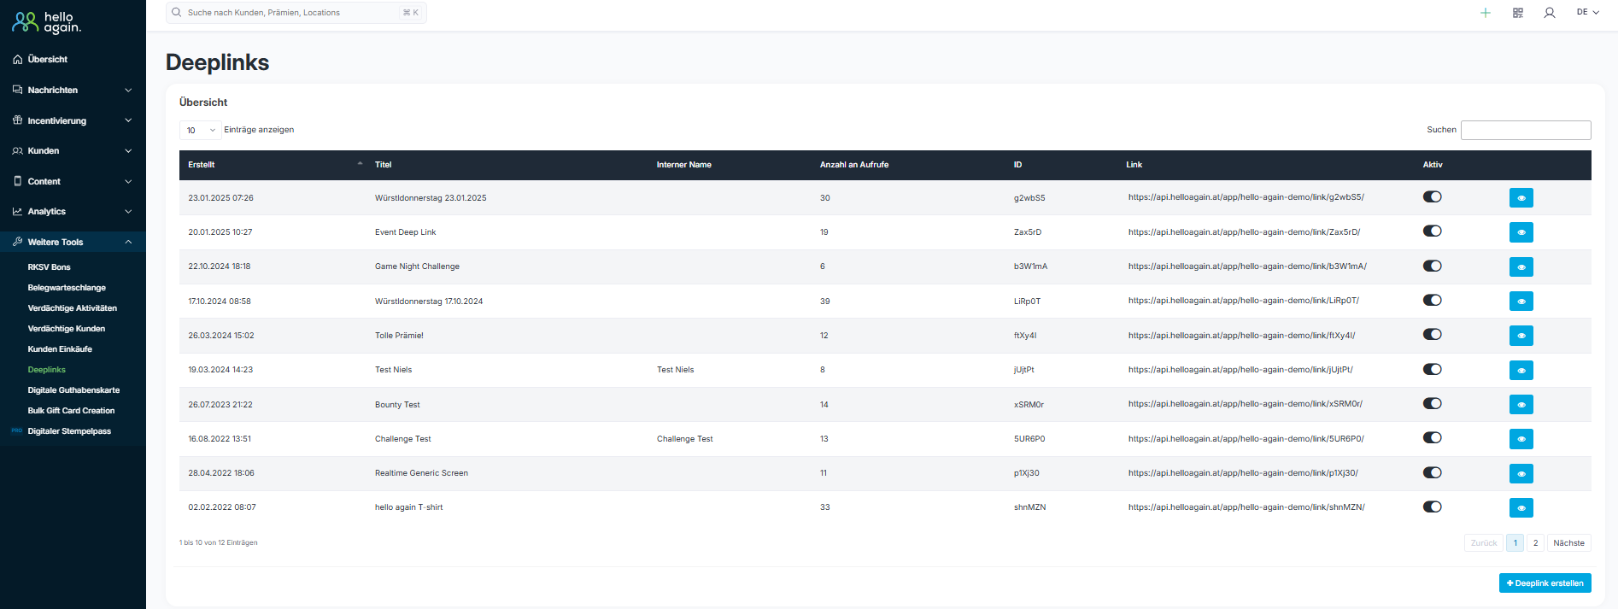Viewport: 1618px width, 609px height.
Task: Click the Suchen table filter field
Action: pyautogui.click(x=1526, y=130)
